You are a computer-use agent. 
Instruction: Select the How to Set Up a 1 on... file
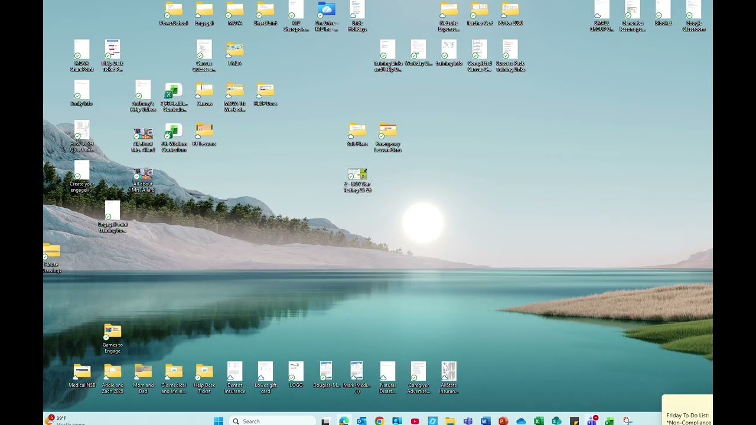pos(82,136)
